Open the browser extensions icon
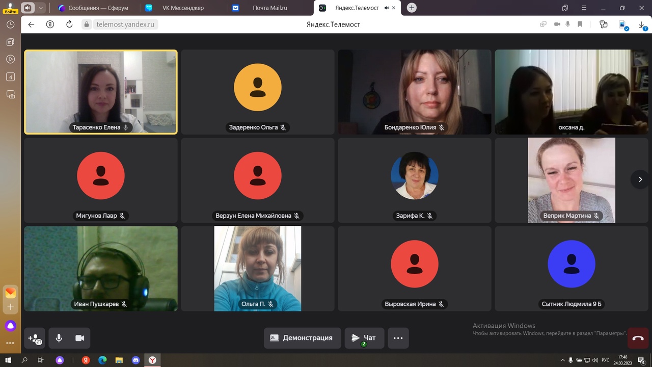The width and height of the screenshot is (652, 367). point(604,24)
